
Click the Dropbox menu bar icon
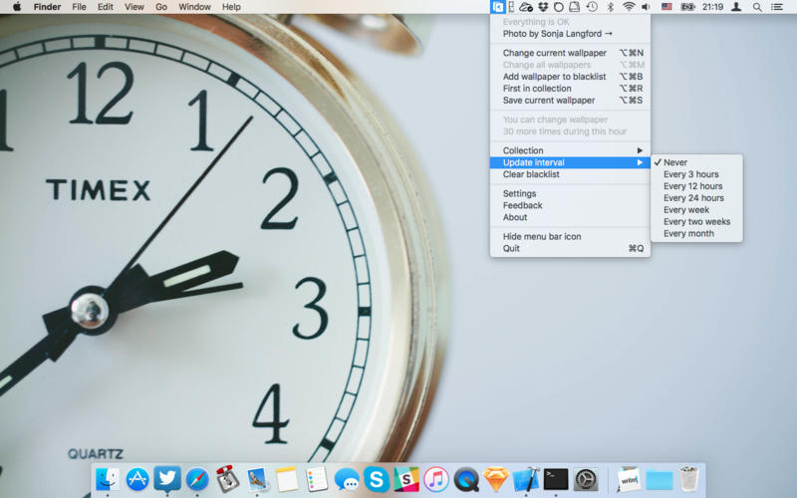pyautogui.click(x=543, y=7)
